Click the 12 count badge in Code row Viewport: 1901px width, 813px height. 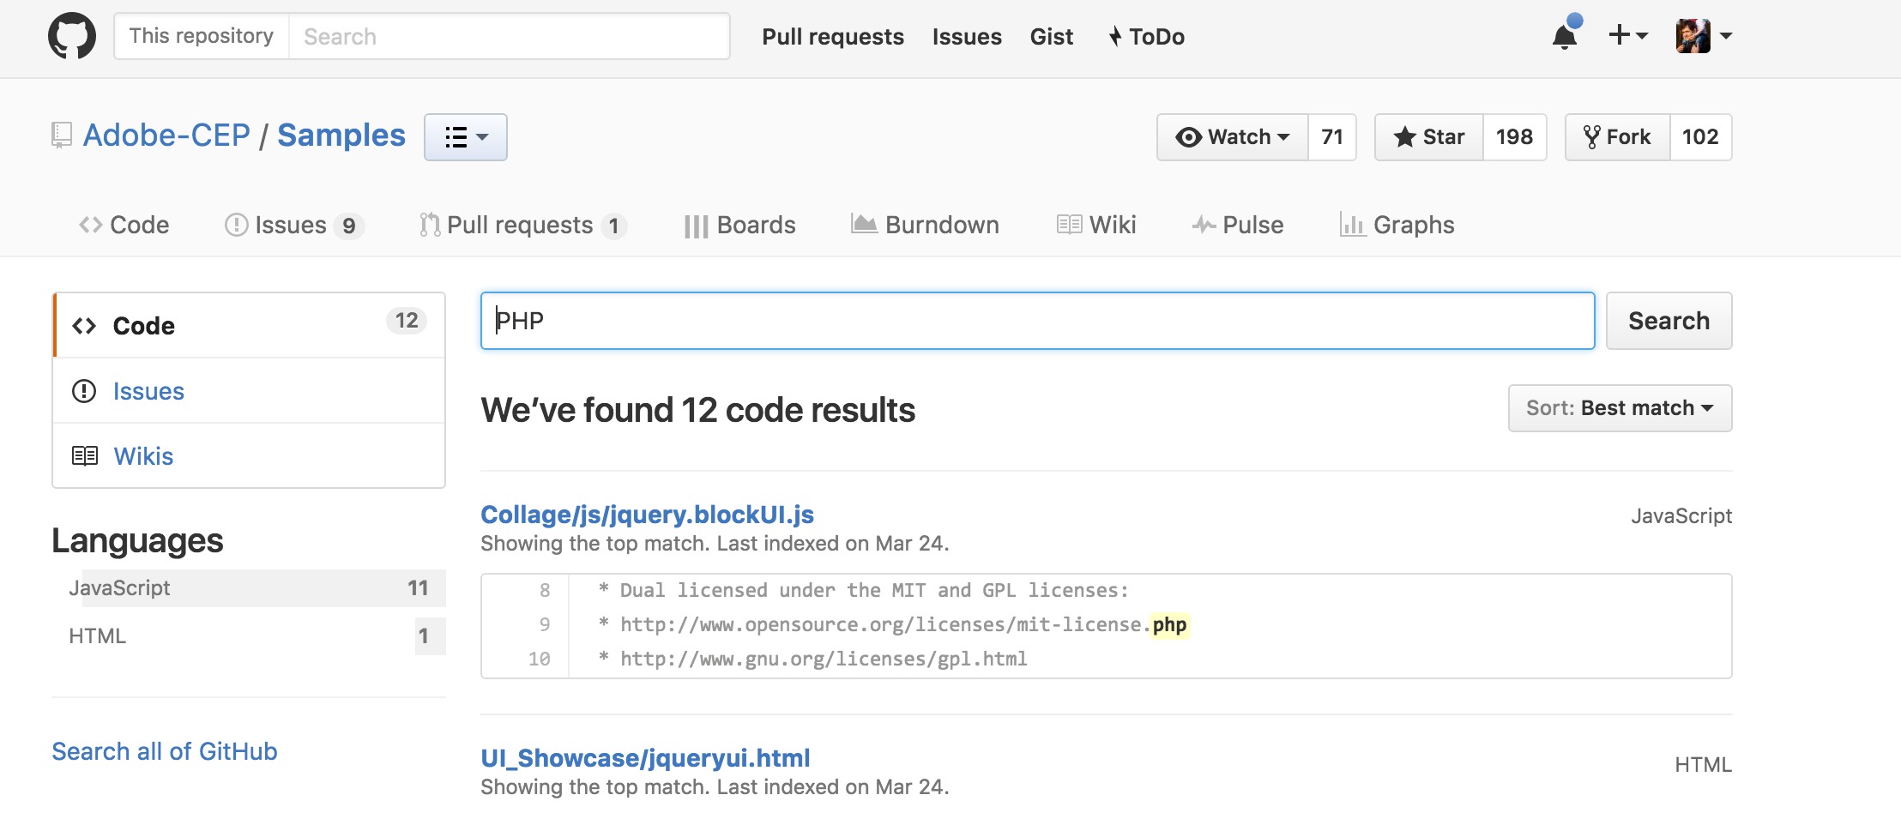pyautogui.click(x=407, y=321)
